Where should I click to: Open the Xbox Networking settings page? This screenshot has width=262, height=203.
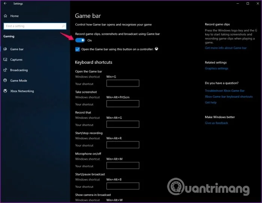pyautogui.click(x=22, y=91)
